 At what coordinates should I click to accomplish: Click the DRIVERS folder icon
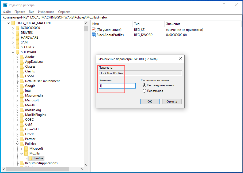[17, 33]
